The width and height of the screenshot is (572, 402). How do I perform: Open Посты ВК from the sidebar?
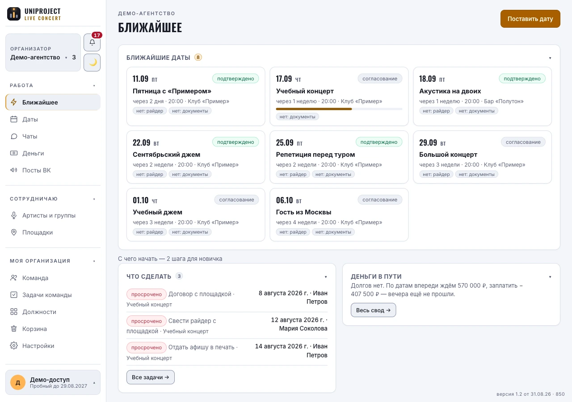point(53,170)
